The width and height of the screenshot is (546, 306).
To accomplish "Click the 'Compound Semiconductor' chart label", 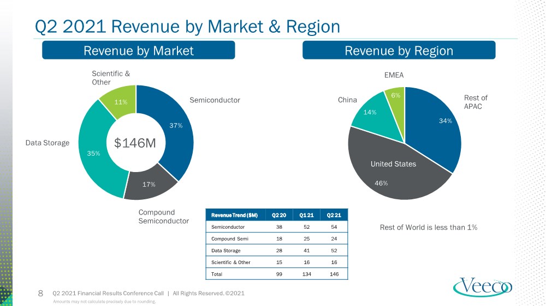I will pyautogui.click(x=164, y=216).
